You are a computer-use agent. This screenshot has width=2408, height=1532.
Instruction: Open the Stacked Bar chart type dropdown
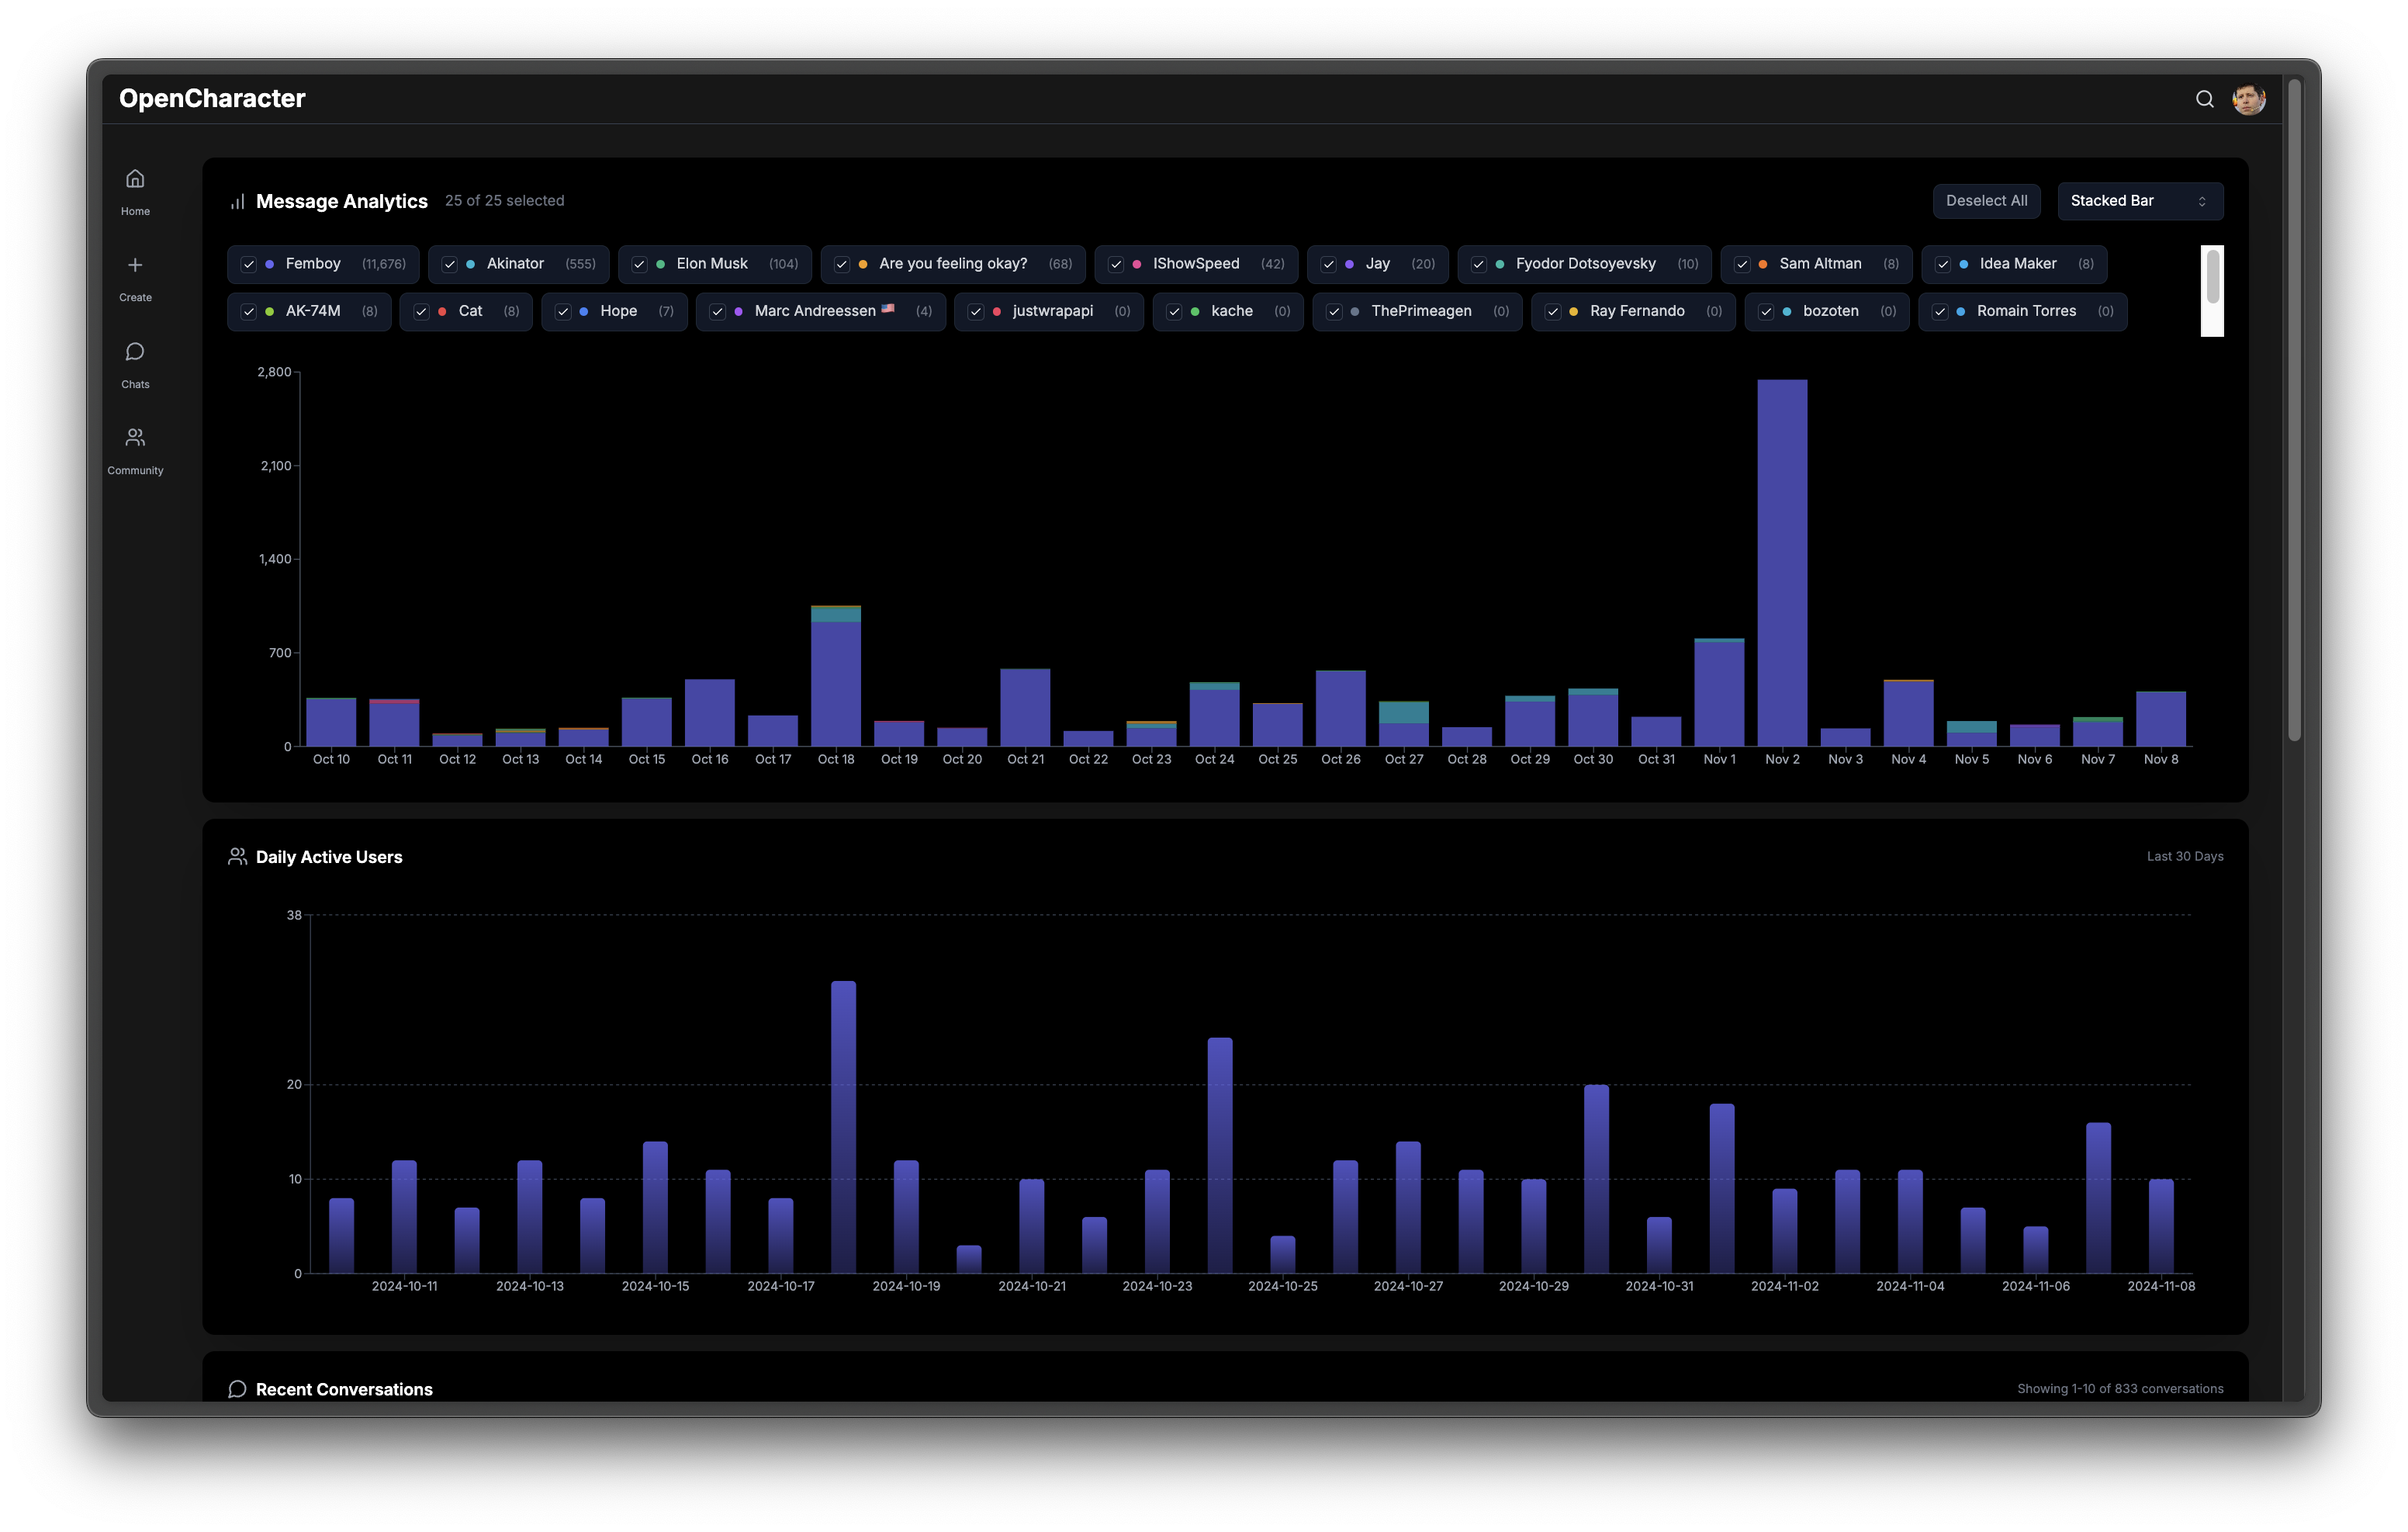point(2139,201)
